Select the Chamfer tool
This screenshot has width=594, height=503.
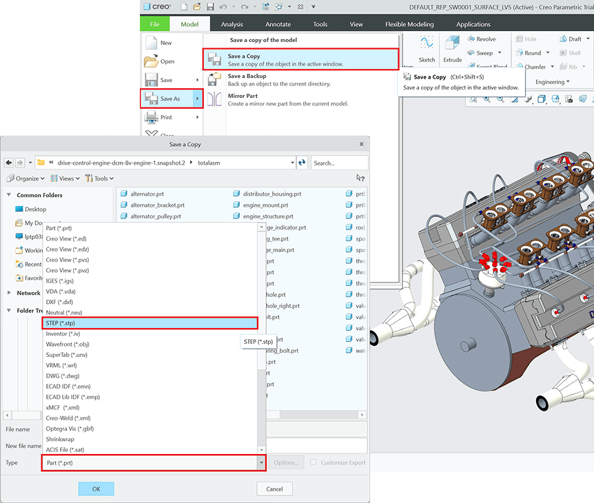coord(531,67)
